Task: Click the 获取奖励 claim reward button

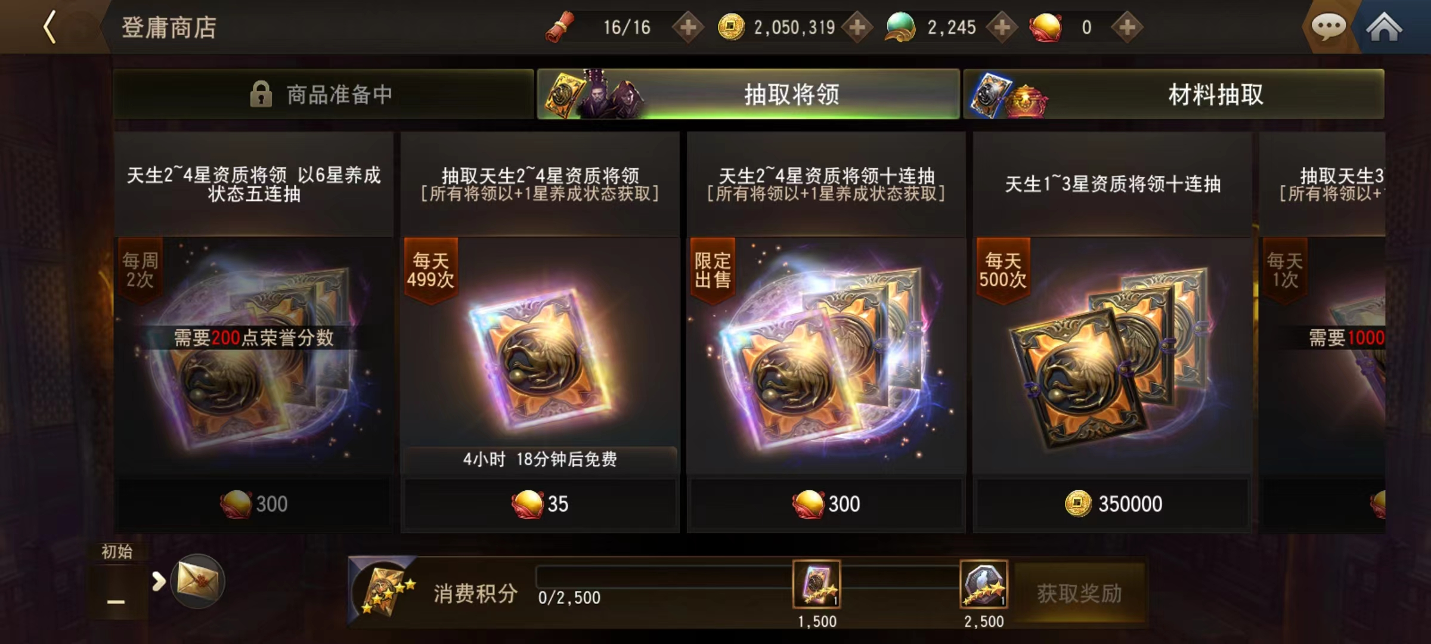Action: click(1079, 593)
